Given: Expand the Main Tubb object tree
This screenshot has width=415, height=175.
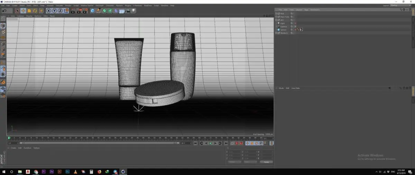Looking at the screenshot, I should point(277,17).
